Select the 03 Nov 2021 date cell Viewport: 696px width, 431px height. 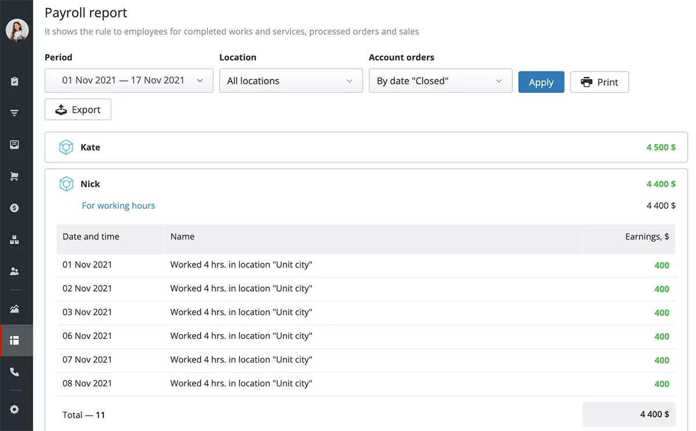pos(88,312)
